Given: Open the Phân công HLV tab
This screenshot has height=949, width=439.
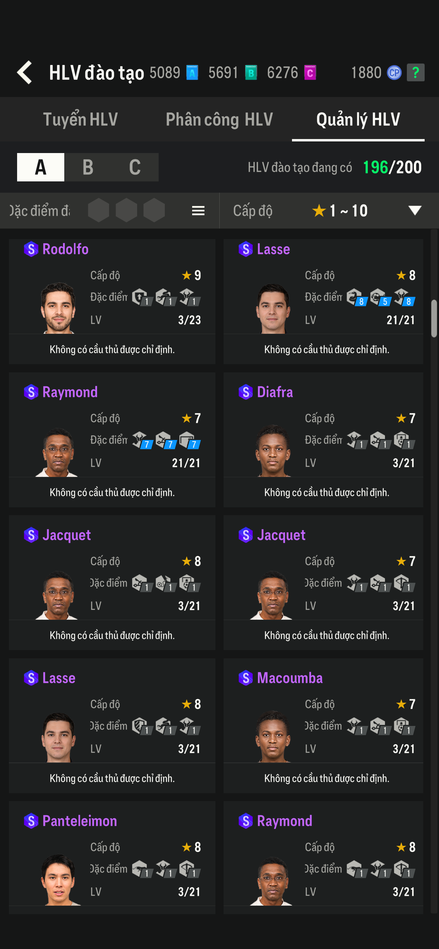Looking at the screenshot, I should 219,119.
